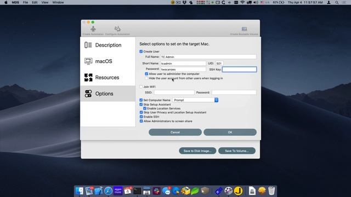351x197 pixels.
Task: Toggle Skip User Privacy and Location Setup Assistant
Action: [141, 112]
